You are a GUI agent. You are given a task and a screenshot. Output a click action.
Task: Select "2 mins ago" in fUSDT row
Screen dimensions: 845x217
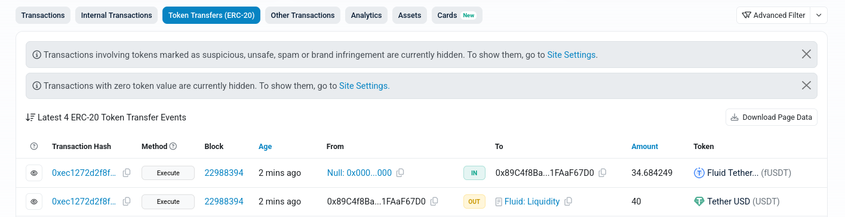click(279, 173)
